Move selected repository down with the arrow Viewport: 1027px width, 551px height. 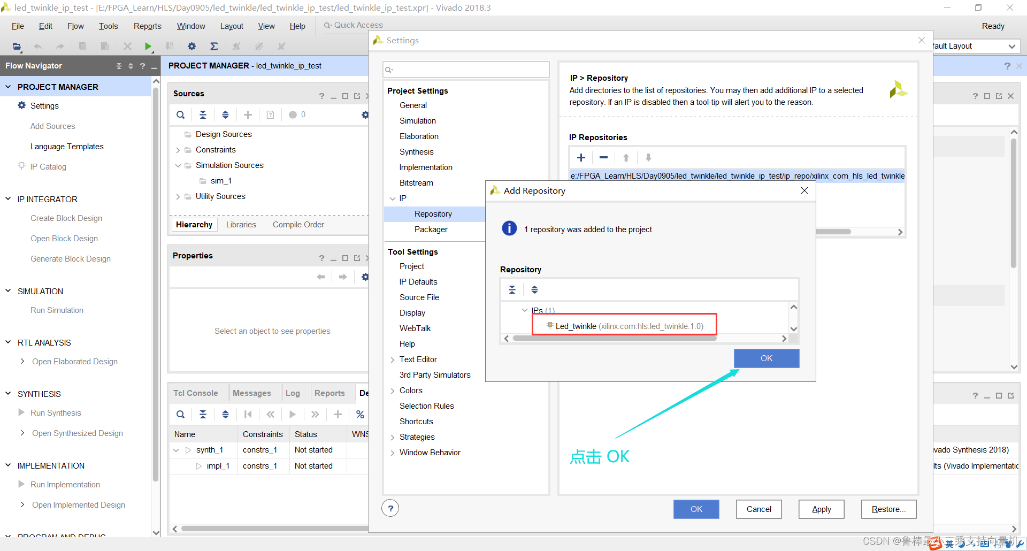coord(648,157)
